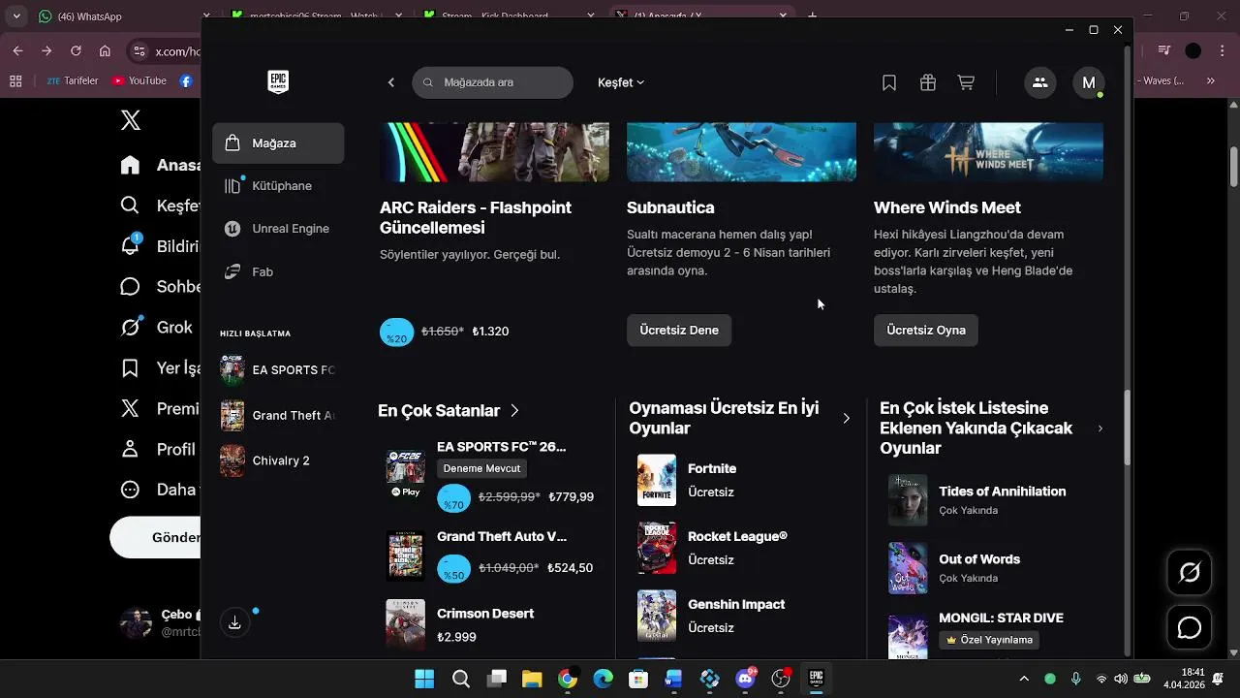Open Tides of Annihilation wishlist entry
1240x698 pixels.
(x=991, y=500)
